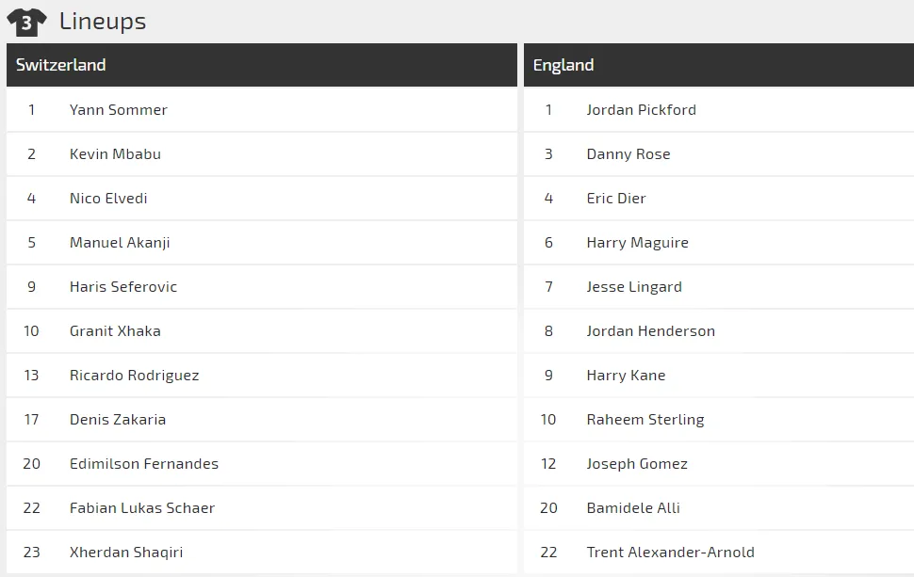Select Bamidele Alli from the England list
This screenshot has width=914, height=577.
pos(632,508)
